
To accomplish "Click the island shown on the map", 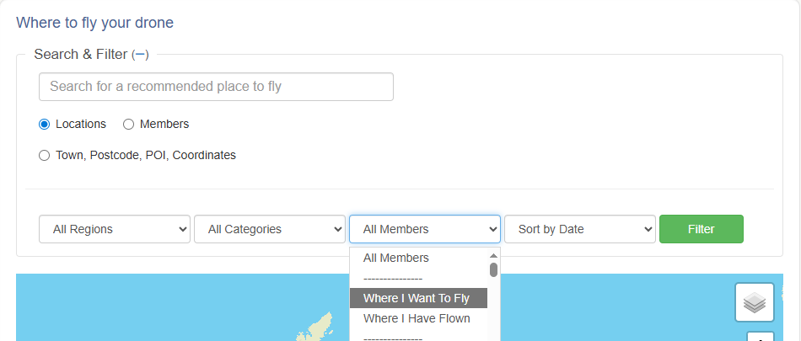I will tap(318, 327).
